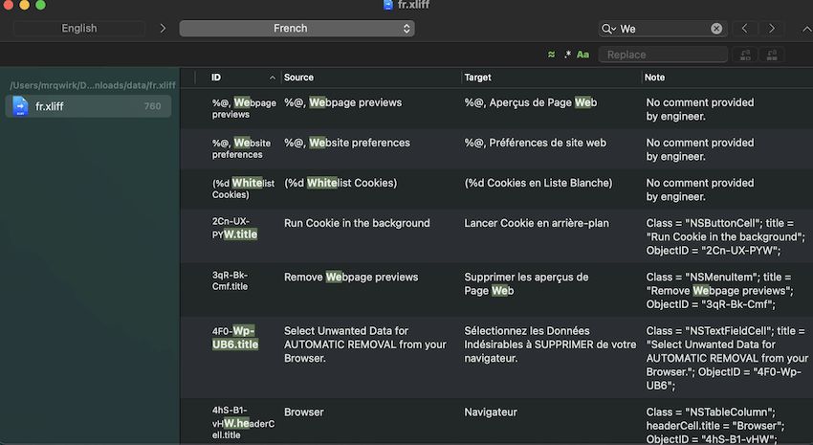Sort by the ID column header
This screenshot has height=445, width=813.
[x=239, y=78]
